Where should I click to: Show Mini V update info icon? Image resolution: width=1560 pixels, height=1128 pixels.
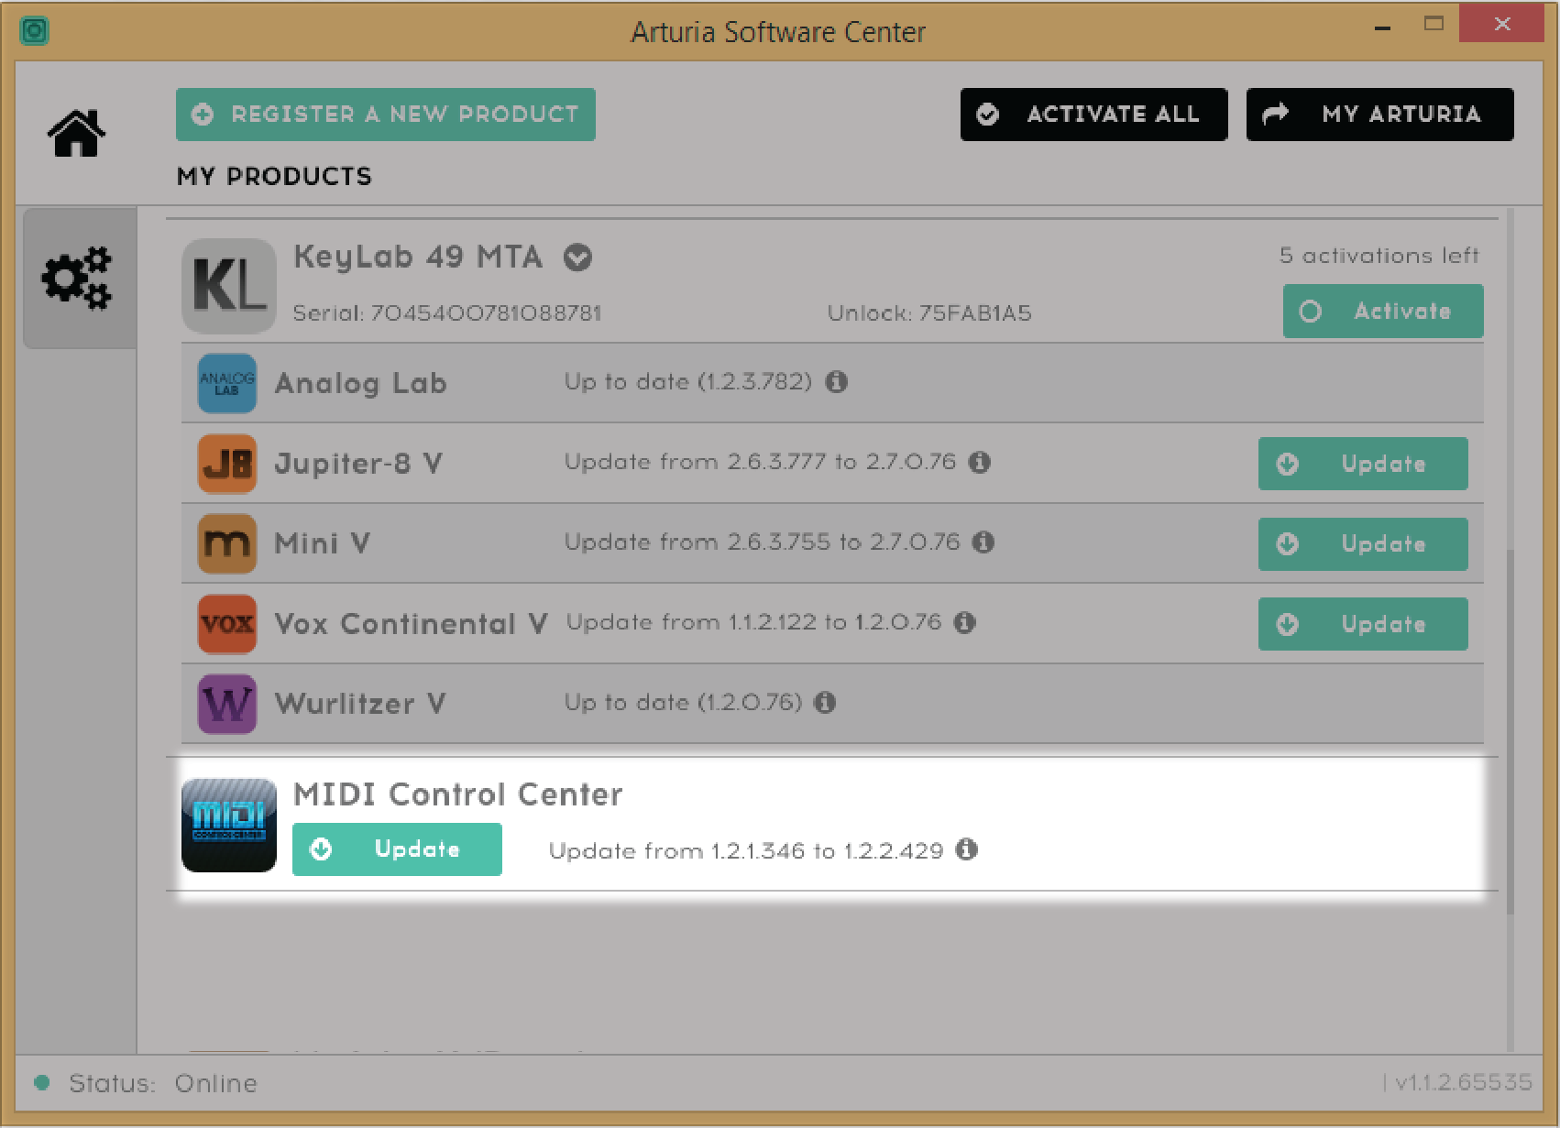pyautogui.click(x=983, y=542)
